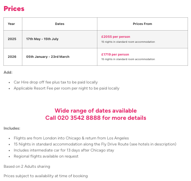Screen dimensions: 191x181
Task: Click Wide range of dates available heading
Action: point(95,111)
